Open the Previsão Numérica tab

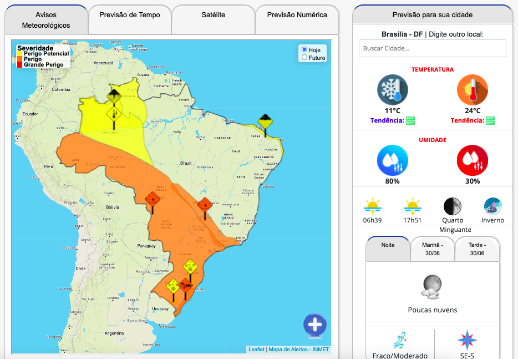(x=297, y=15)
